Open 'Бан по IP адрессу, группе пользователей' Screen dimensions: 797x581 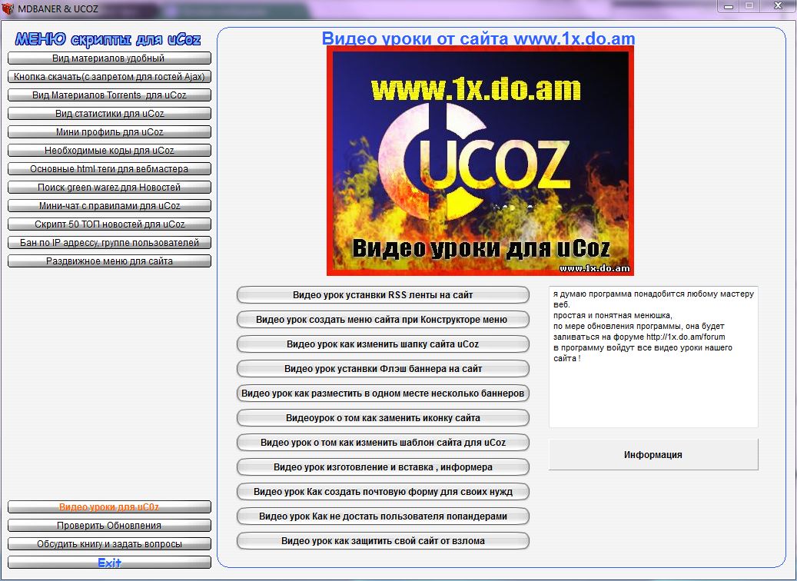pyautogui.click(x=109, y=242)
